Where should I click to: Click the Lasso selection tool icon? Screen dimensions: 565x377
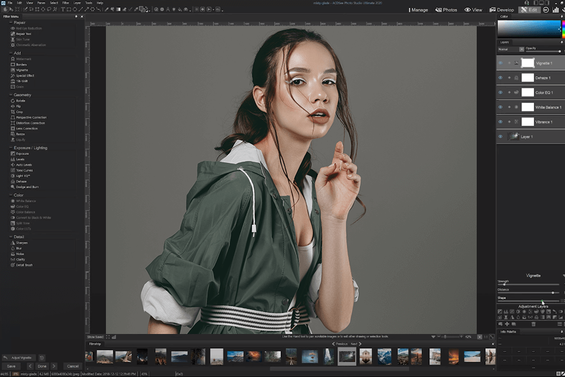coord(48,9)
